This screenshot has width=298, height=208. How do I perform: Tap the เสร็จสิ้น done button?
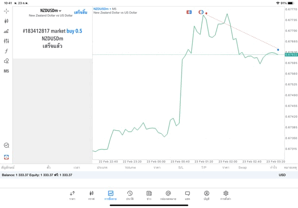point(81,13)
